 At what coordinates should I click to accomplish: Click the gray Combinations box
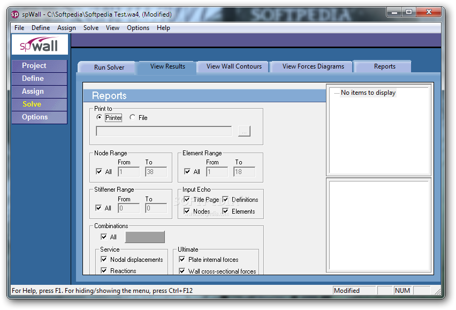pos(145,237)
